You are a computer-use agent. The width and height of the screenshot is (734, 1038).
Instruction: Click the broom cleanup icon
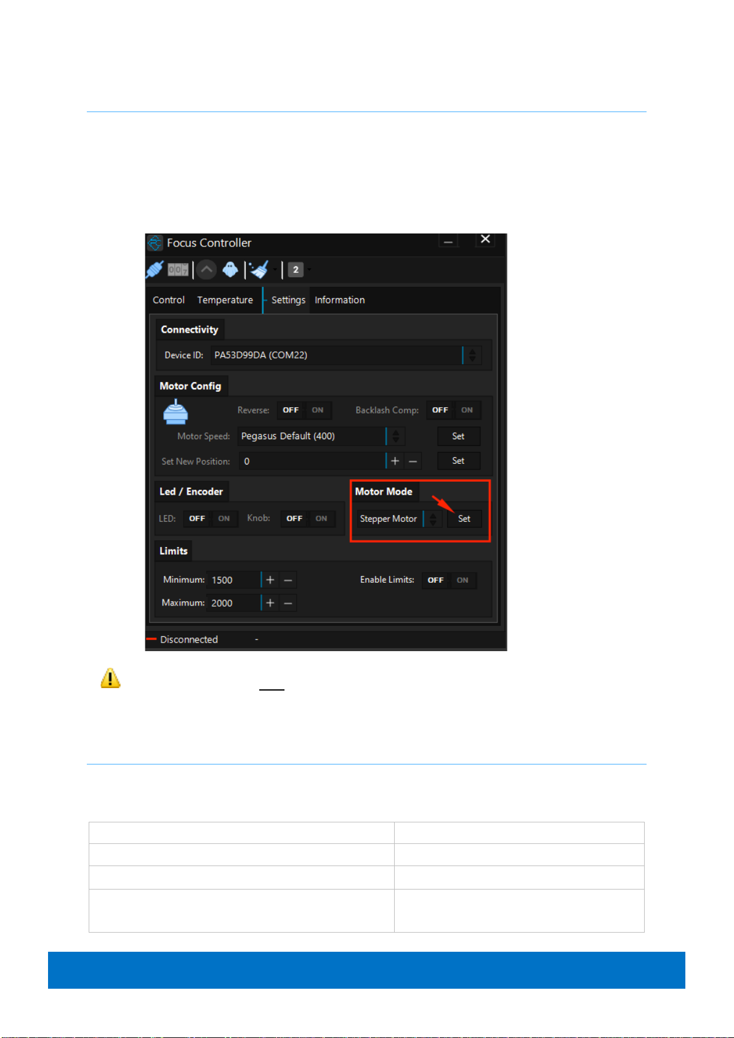coord(259,270)
